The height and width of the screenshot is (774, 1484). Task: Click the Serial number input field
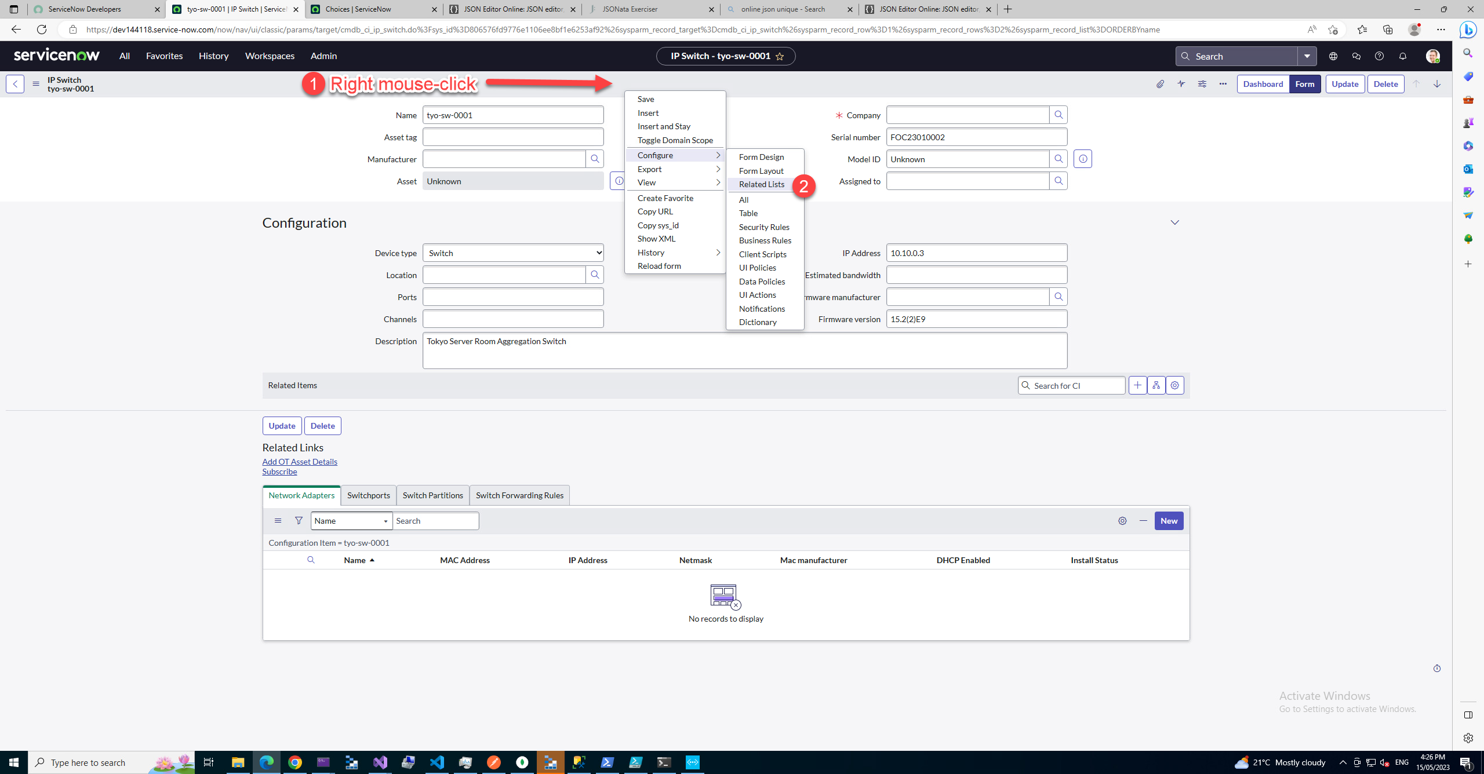tap(977, 137)
